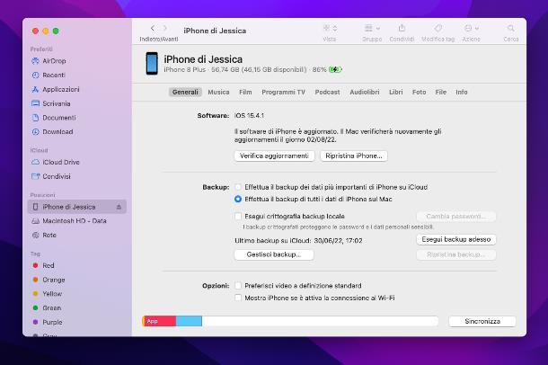
Task: Click the red App segment of storage bar
Action: click(160, 321)
